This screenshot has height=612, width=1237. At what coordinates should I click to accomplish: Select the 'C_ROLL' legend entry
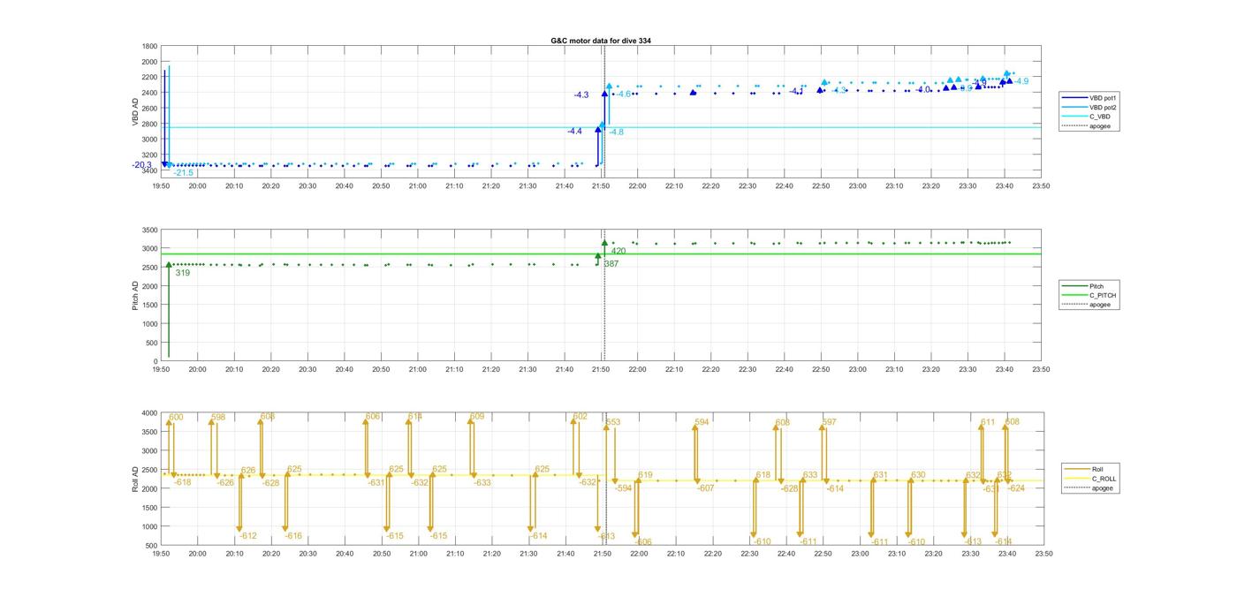click(x=1104, y=479)
